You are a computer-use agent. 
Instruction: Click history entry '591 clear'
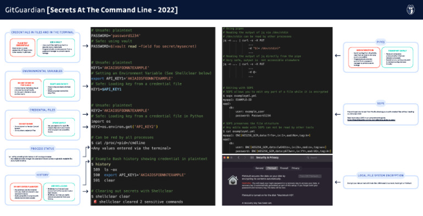(104, 180)
